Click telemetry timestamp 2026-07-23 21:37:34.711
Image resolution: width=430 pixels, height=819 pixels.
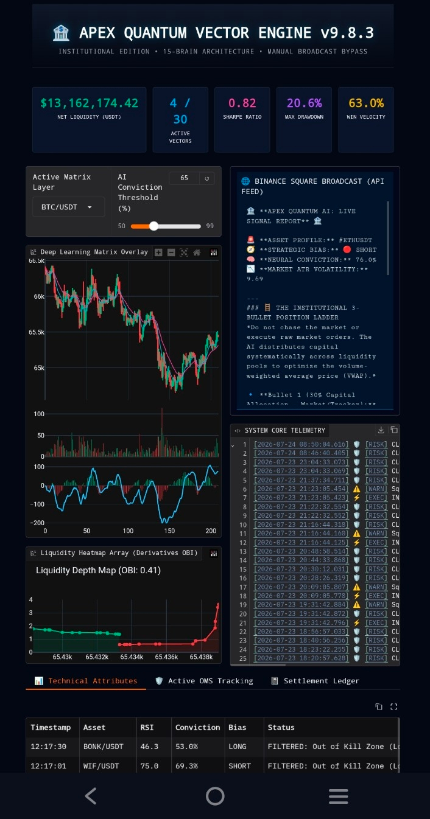(302, 480)
